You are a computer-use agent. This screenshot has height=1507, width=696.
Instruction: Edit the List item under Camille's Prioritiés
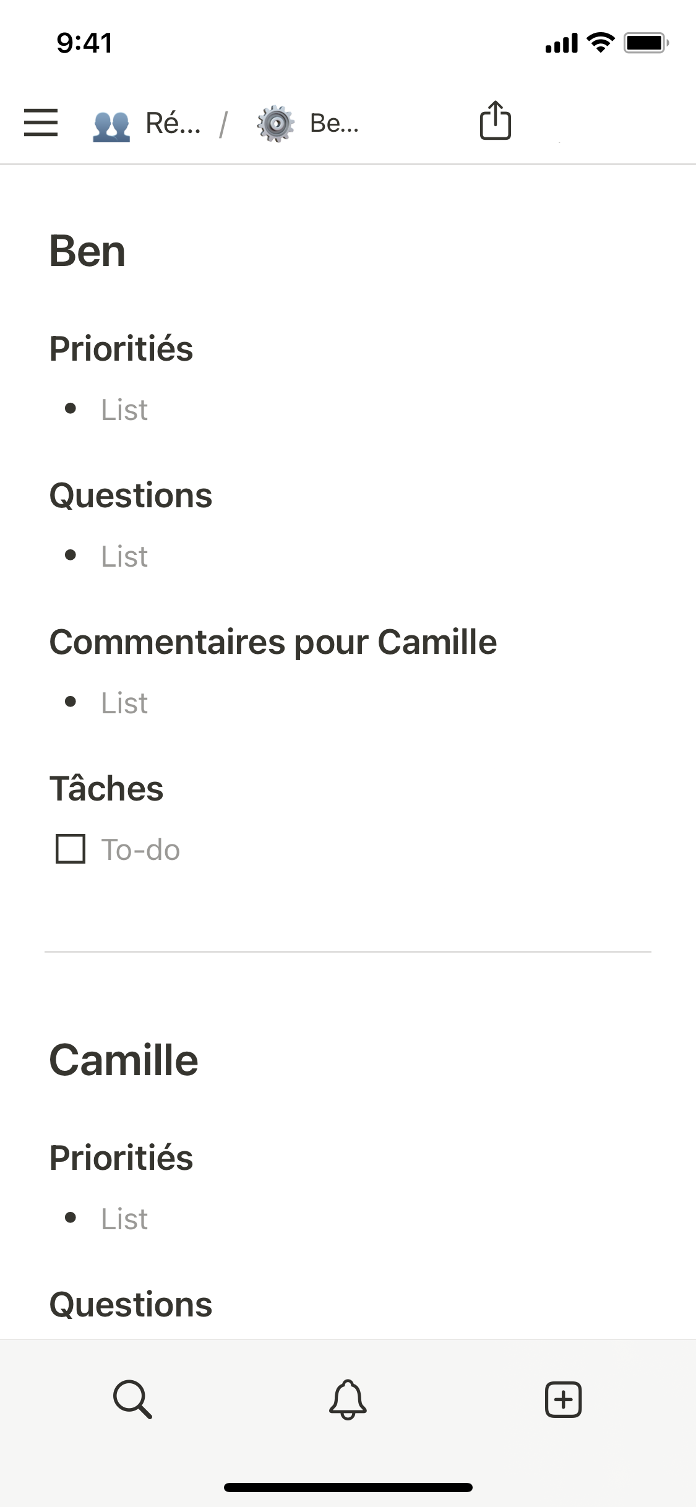pos(124,1219)
